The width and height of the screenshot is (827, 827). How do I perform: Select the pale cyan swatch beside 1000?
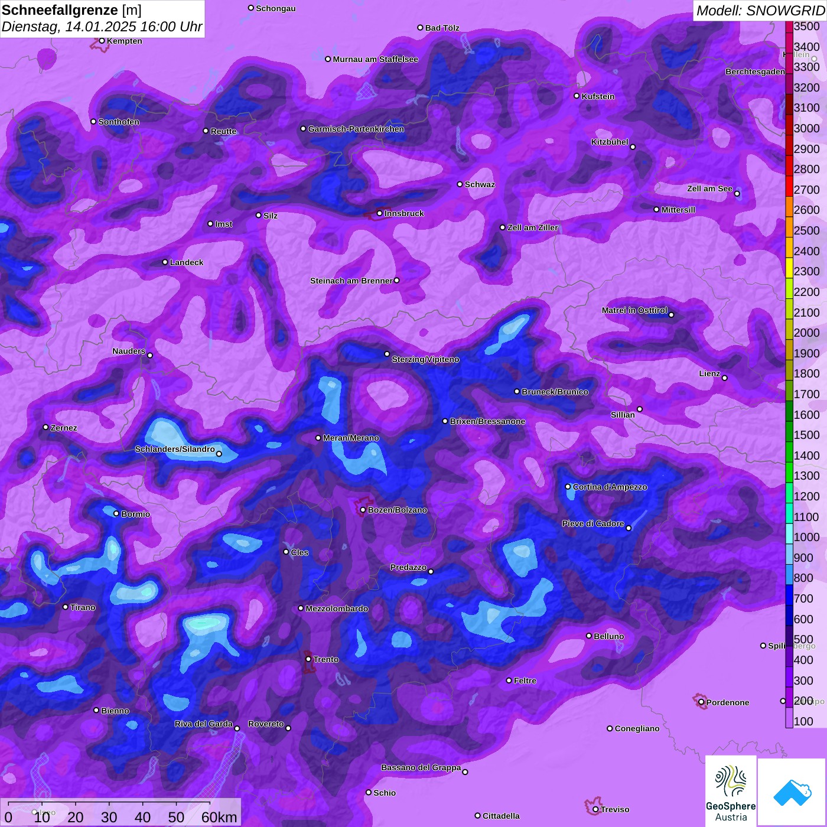[789, 533]
